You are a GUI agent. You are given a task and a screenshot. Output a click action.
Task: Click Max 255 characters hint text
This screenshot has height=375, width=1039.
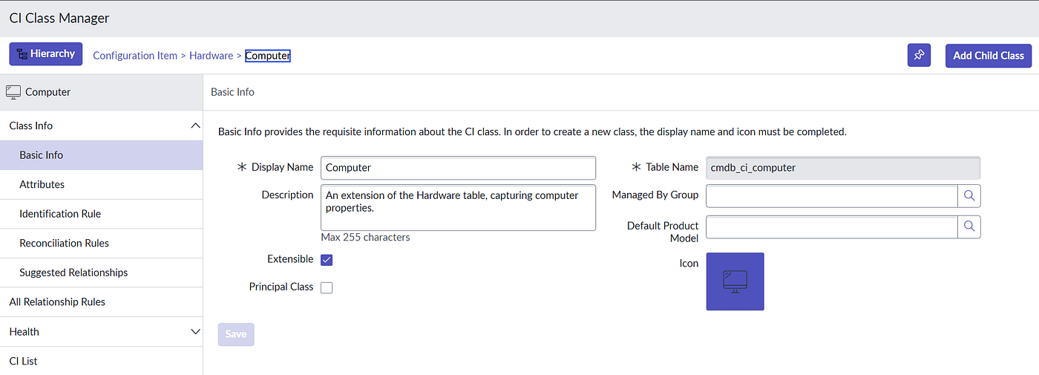[x=365, y=238]
